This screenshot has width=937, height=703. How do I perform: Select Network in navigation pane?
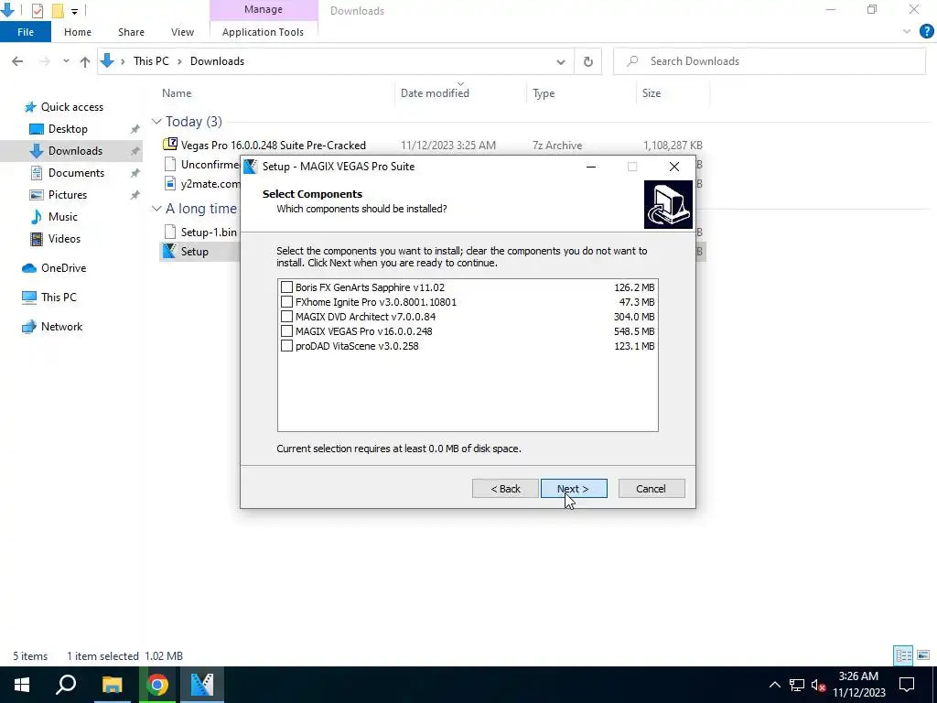pos(61,327)
